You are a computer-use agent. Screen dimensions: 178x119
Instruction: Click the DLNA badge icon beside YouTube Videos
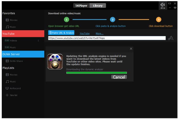click(7, 40)
